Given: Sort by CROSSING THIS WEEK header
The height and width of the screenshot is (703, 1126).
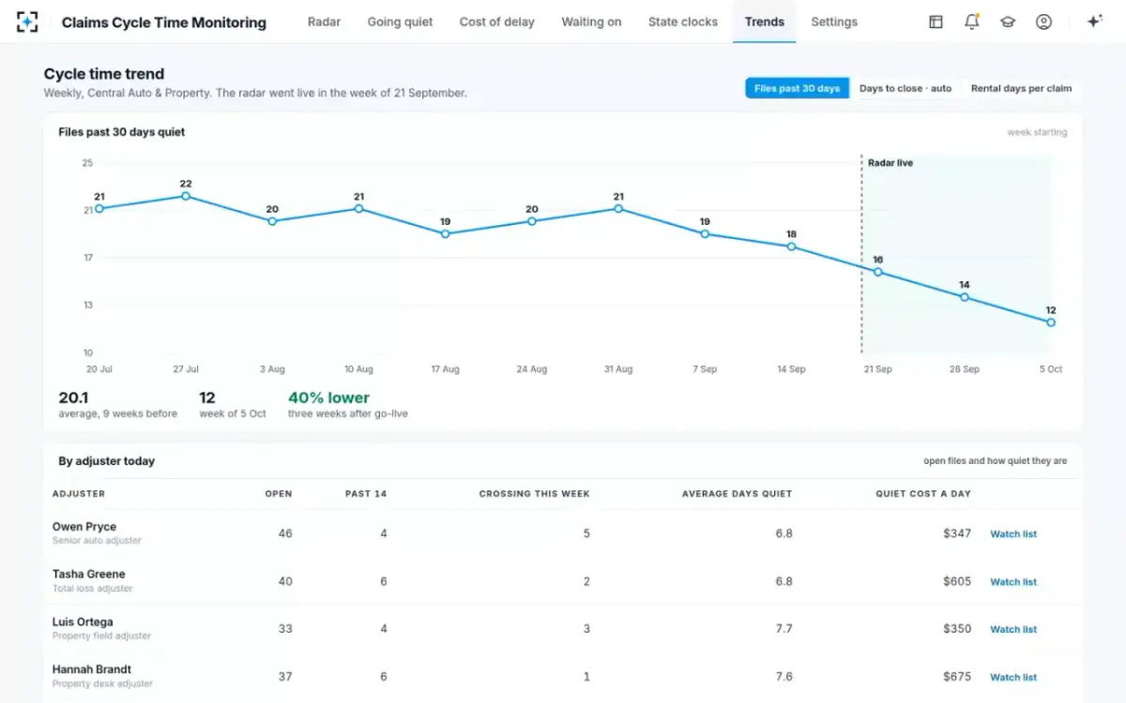Looking at the screenshot, I should [535, 494].
